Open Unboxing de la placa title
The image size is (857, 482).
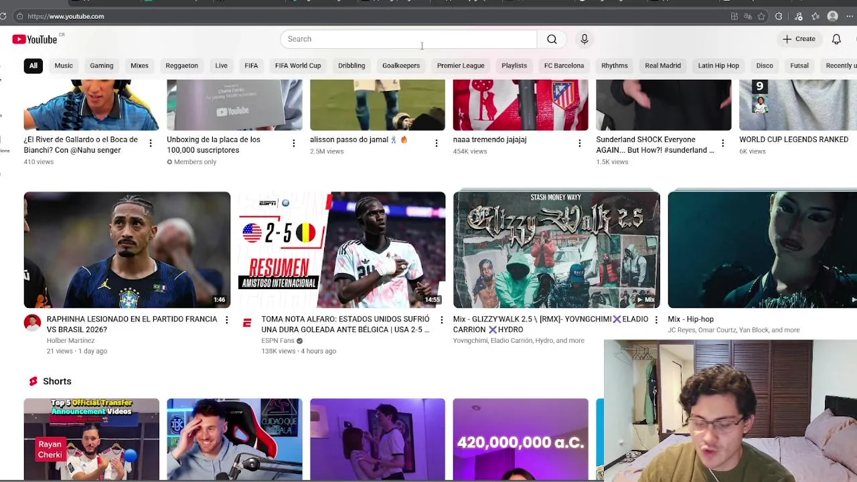(214, 145)
